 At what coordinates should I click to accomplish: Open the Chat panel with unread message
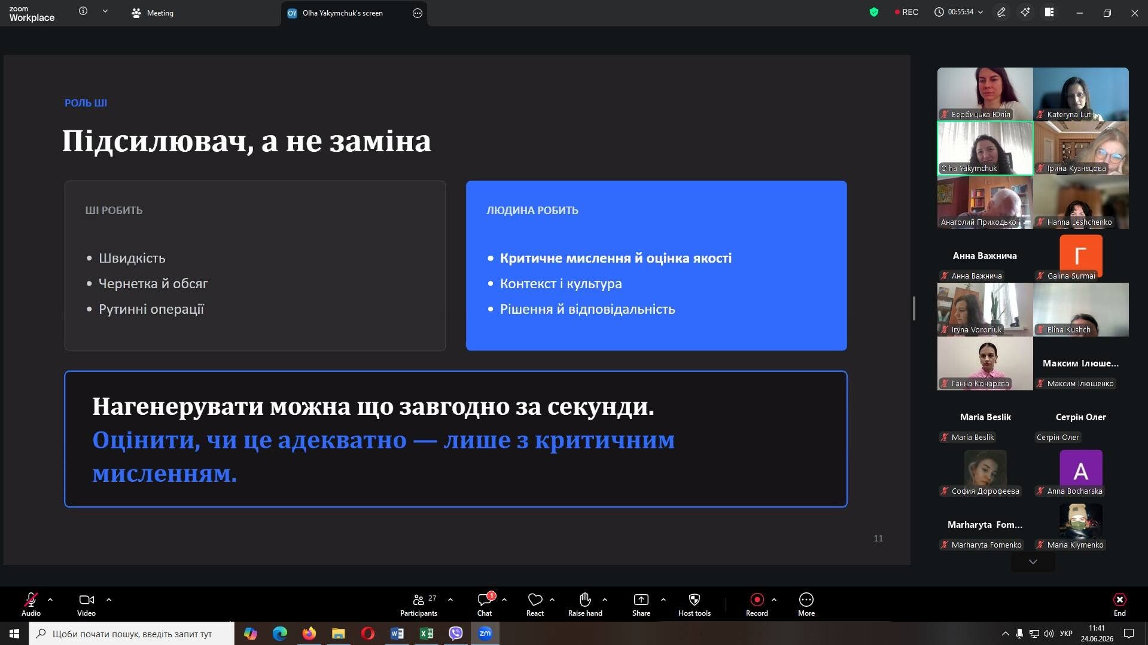point(485,604)
